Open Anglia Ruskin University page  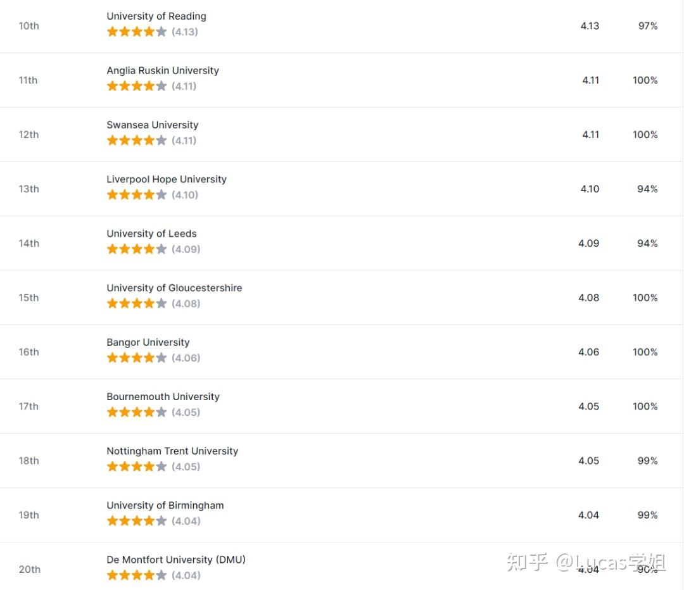(163, 71)
